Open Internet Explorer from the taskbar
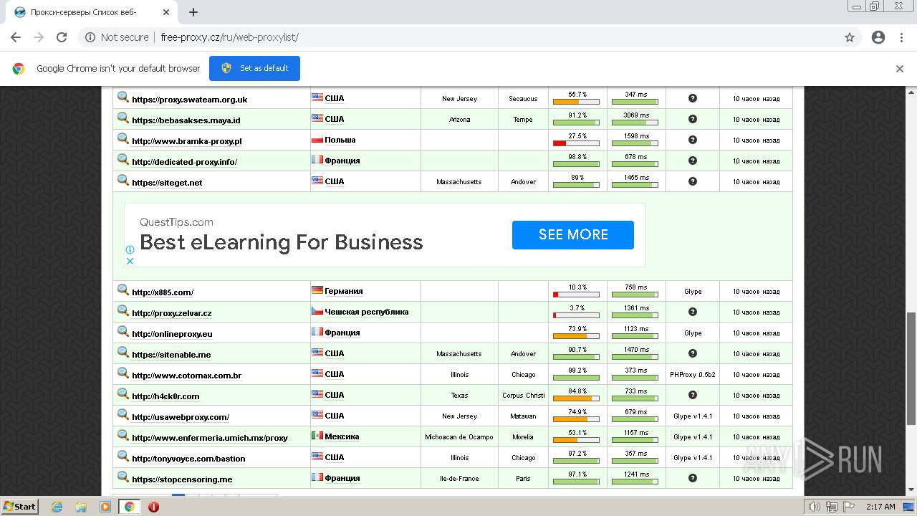The width and height of the screenshot is (917, 516). pos(57,507)
